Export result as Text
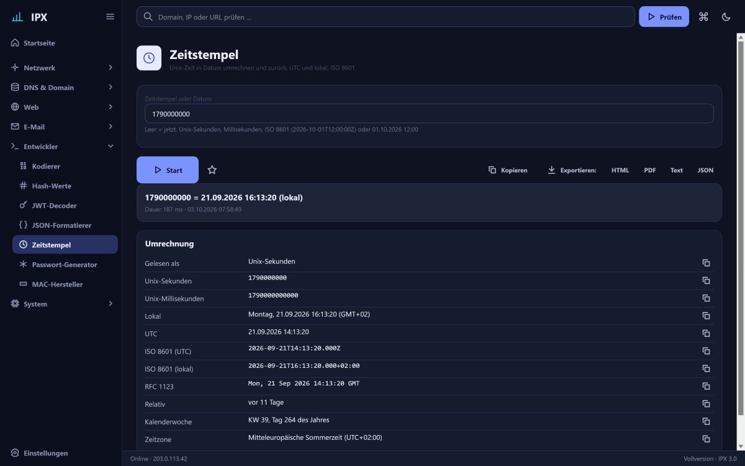Viewport: 745px width, 466px height. (x=677, y=170)
